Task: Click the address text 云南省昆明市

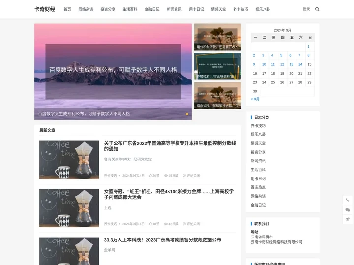Action: coord(262,237)
